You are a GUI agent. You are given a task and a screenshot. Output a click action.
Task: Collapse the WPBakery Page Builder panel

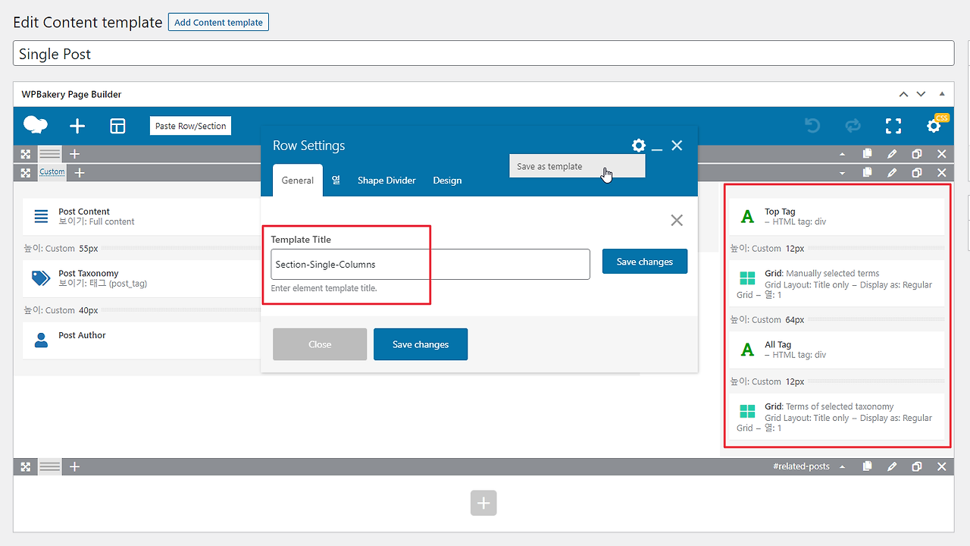click(942, 94)
